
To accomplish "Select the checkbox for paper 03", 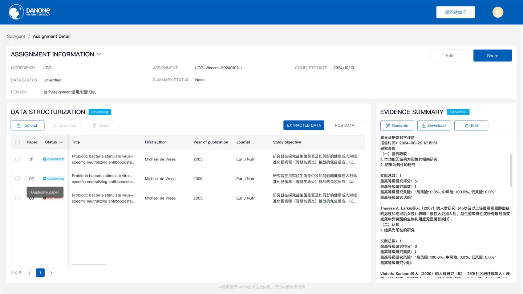I will click(x=17, y=198).
